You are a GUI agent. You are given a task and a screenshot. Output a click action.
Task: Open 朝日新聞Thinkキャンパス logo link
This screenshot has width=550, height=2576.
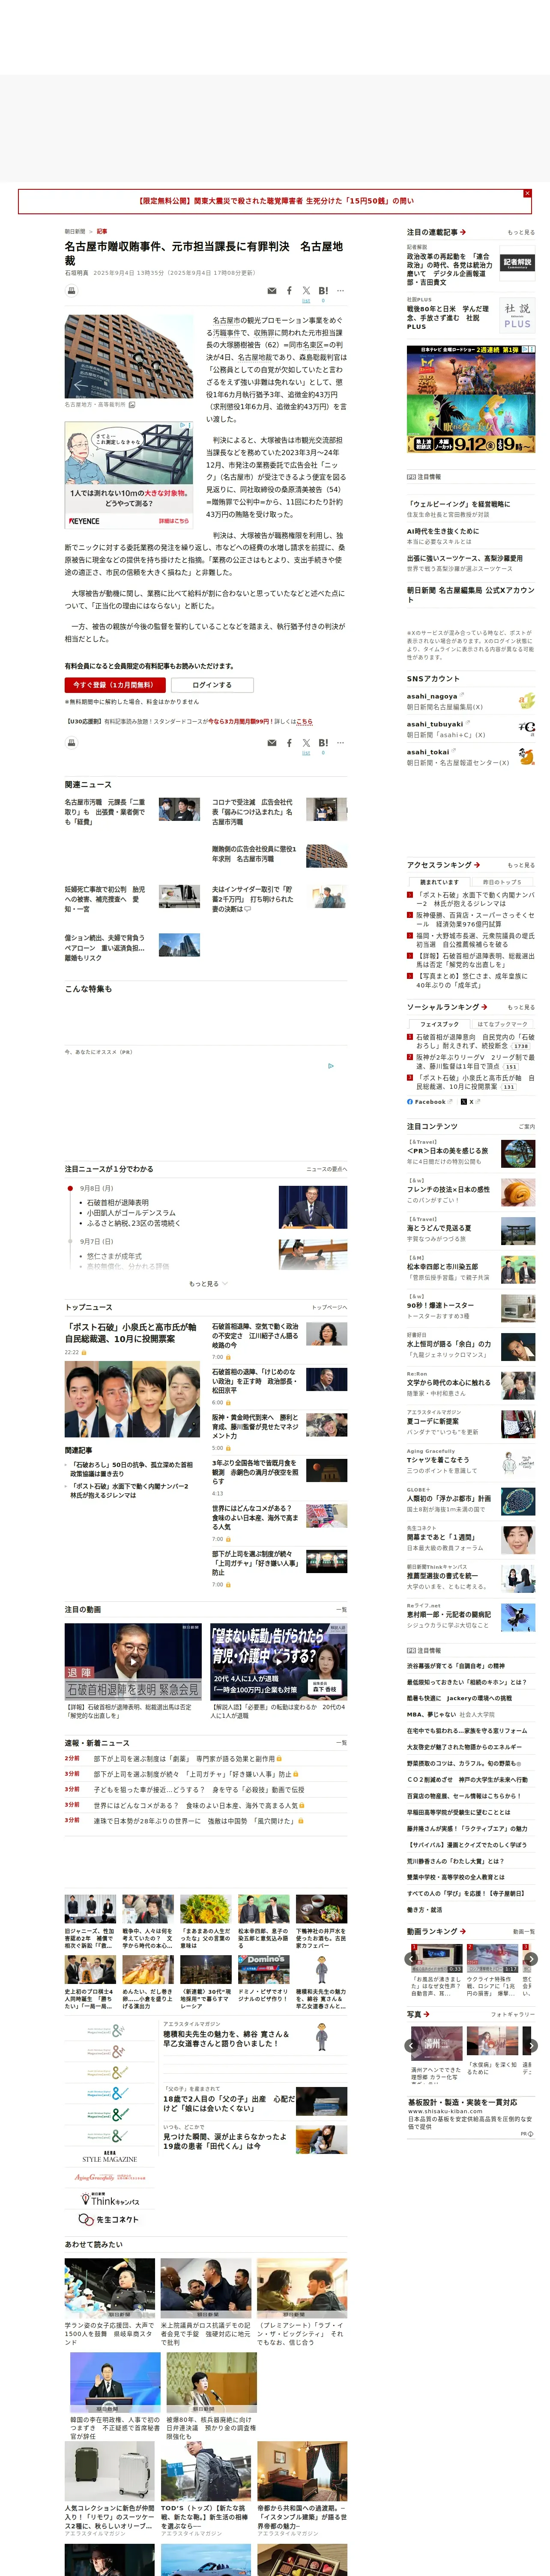(110, 2199)
